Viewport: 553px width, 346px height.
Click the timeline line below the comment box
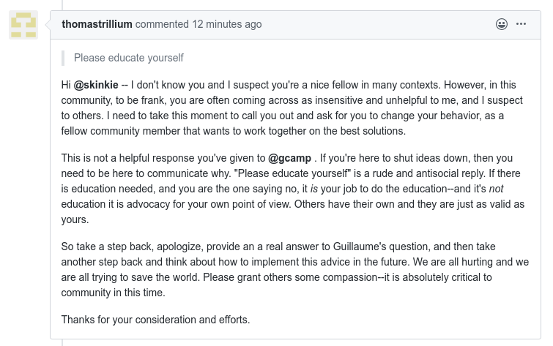click(x=62, y=342)
